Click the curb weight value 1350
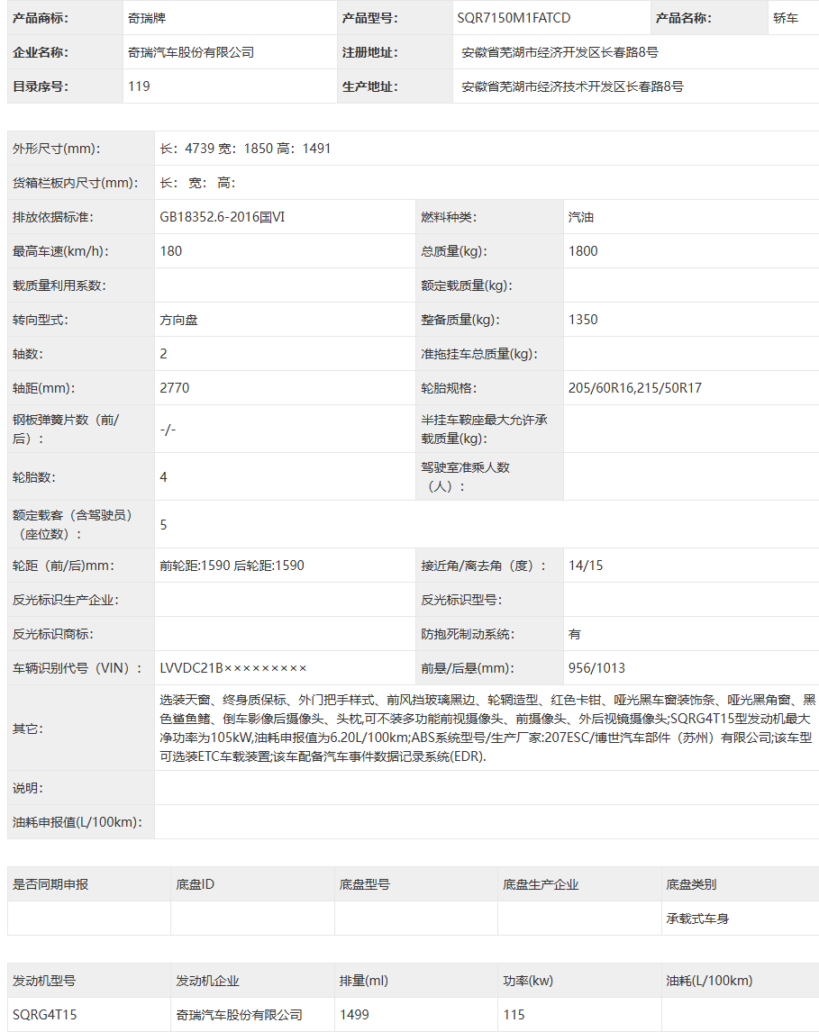This screenshot has height=1032, width=819. click(x=583, y=320)
